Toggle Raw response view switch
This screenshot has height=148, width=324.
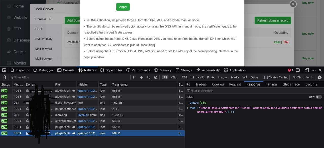(x=319, y=97)
